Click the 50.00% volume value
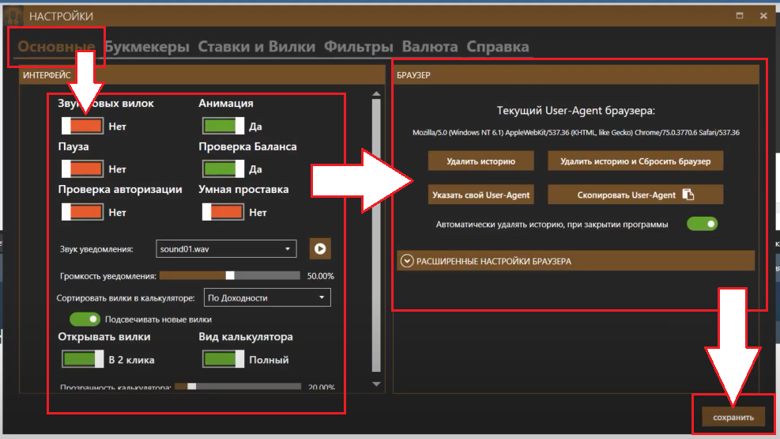The height and width of the screenshot is (439, 780). coord(320,276)
